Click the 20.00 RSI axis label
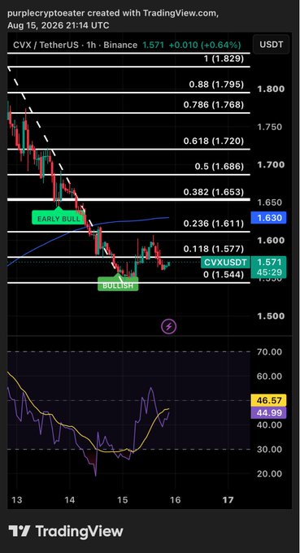The image size is (300, 553). tap(269, 473)
